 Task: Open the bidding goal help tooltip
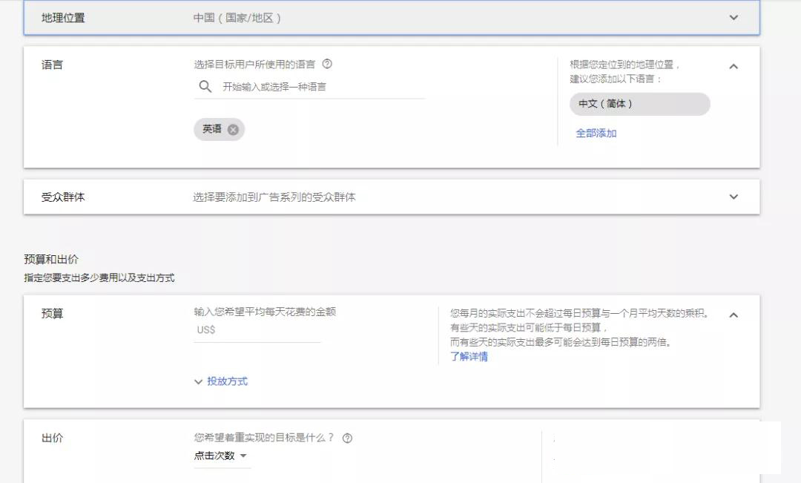click(x=346, y=438)
